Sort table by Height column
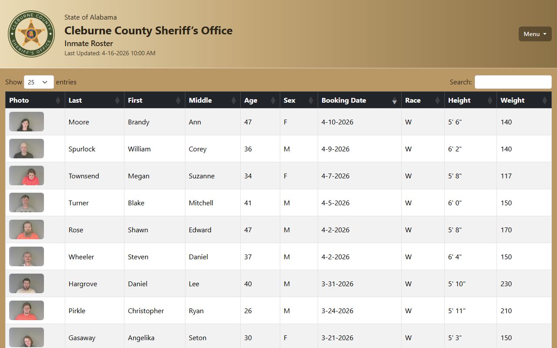 click(x=470, y=100)
